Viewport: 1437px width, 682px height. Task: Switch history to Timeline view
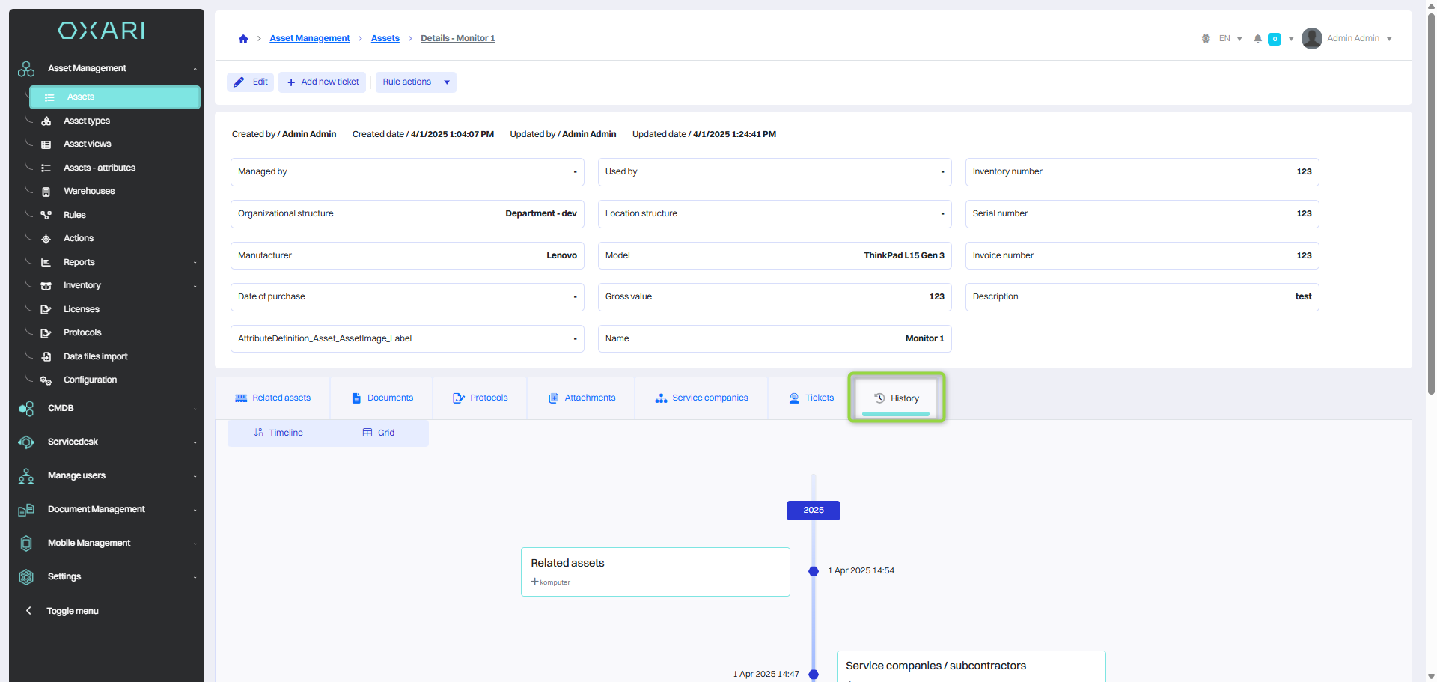pyautogui.click(x=278, y=433)
